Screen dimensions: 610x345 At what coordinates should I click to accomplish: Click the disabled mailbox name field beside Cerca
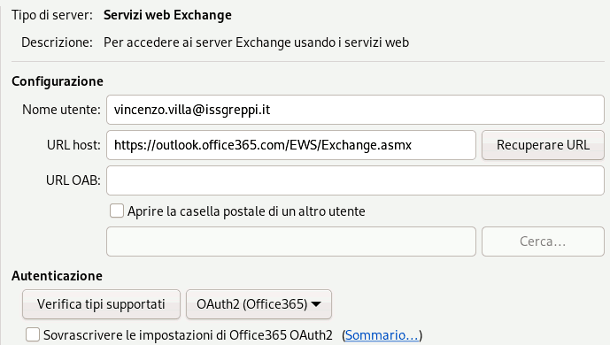[291, 241]
